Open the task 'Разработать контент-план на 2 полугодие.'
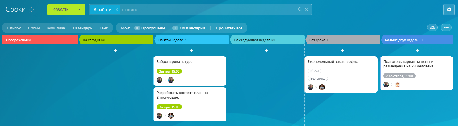458x126 pixels. pos(182,95)
